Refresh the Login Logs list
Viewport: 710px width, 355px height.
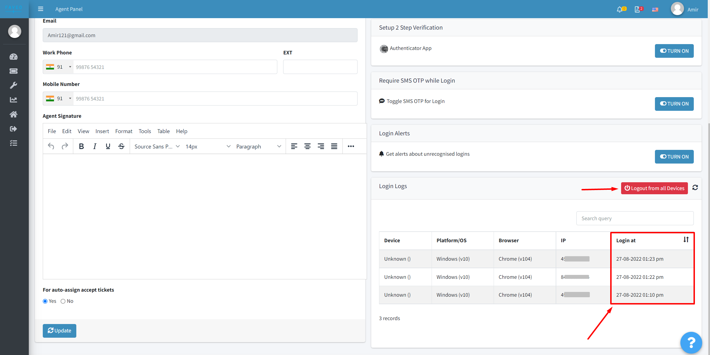pyautogui.click(x=695, y=188)
